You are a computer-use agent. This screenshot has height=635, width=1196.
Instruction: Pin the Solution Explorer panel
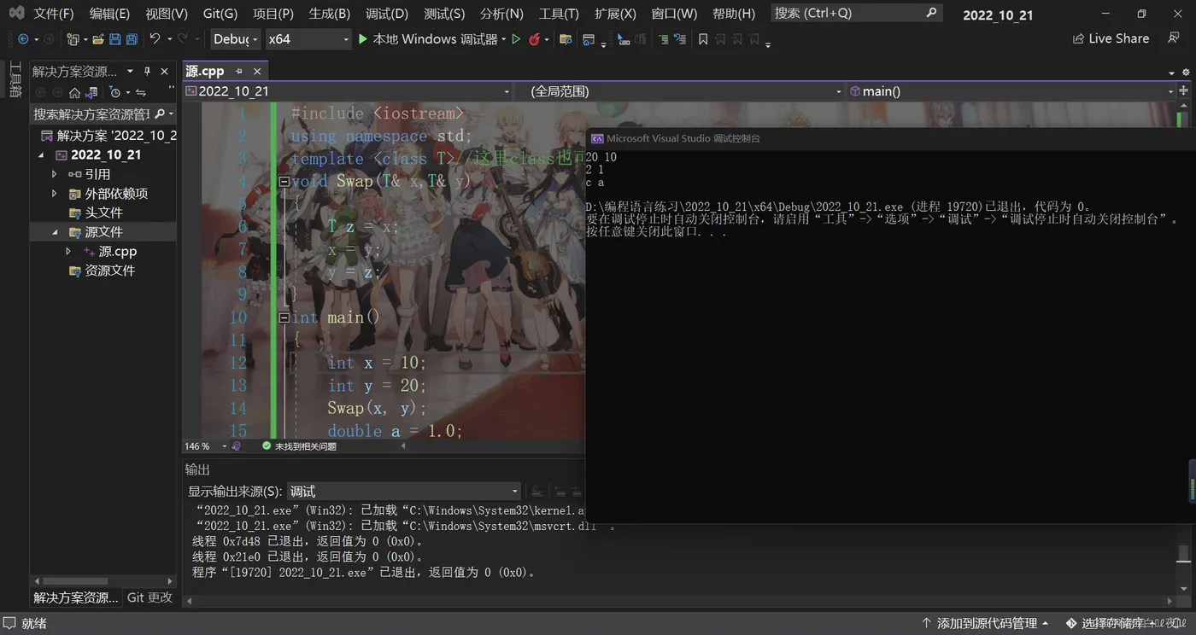tap(147, 72)
